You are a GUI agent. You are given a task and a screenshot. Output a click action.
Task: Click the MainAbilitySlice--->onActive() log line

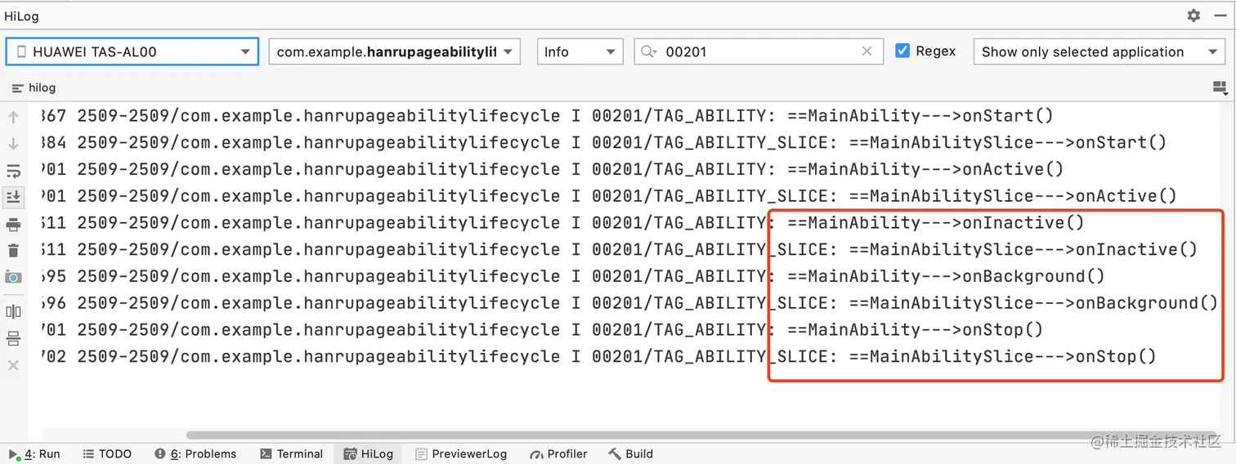(x=609, y=196)
